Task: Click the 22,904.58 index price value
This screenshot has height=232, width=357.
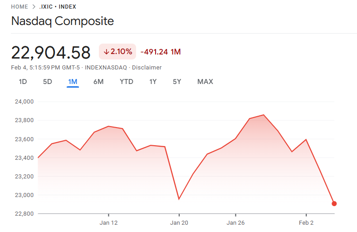Action: coord(51,53)
